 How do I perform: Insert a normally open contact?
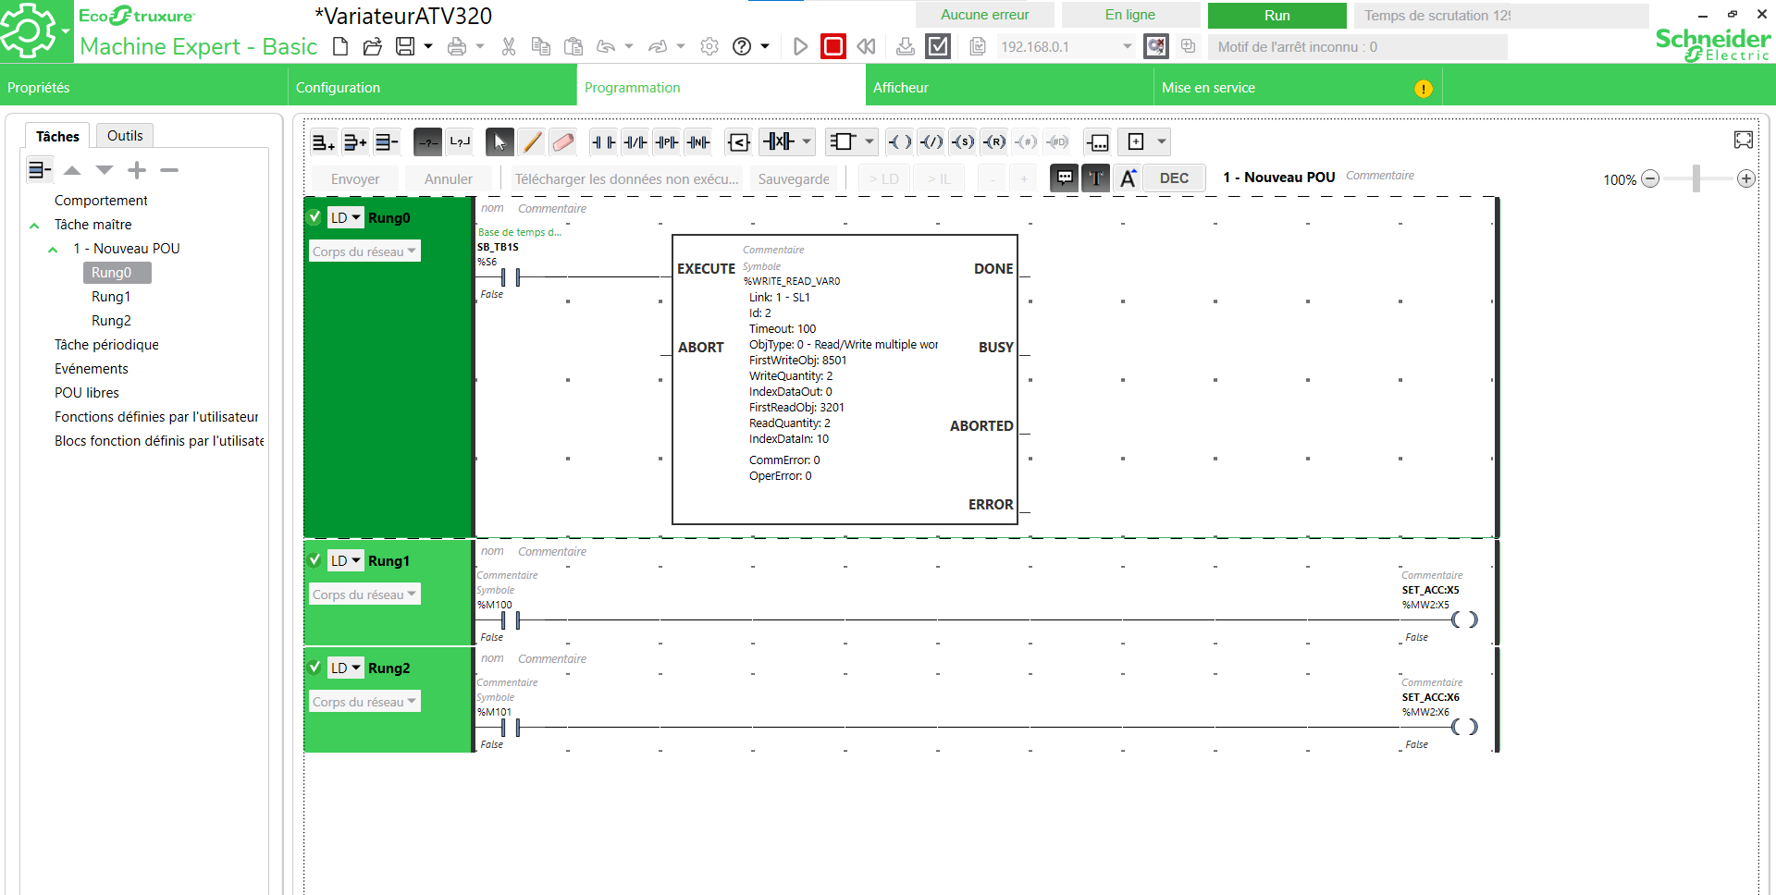[x=603, y=141]
